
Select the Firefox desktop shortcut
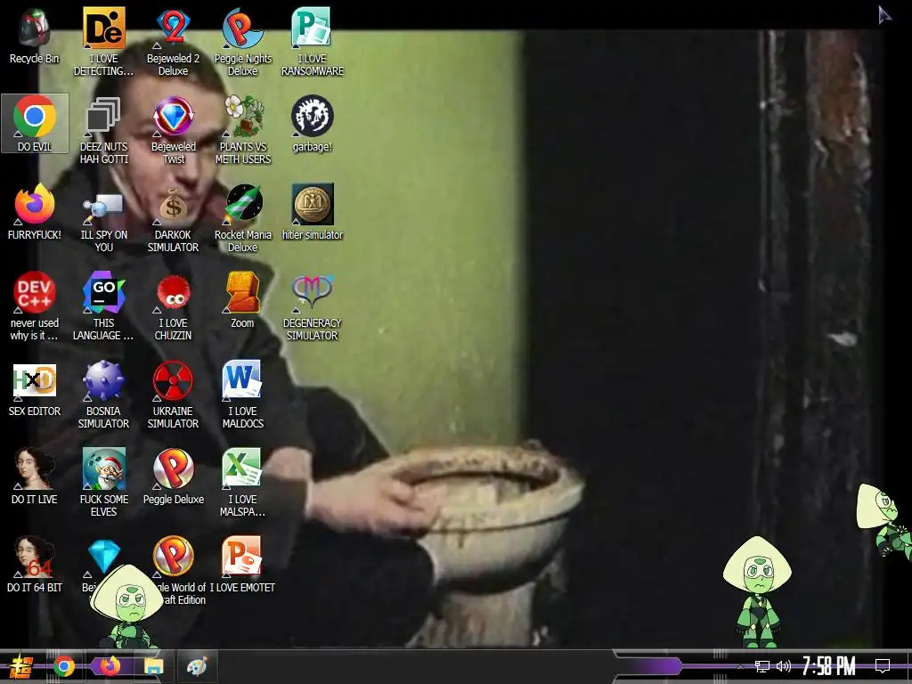pos(35,212)
